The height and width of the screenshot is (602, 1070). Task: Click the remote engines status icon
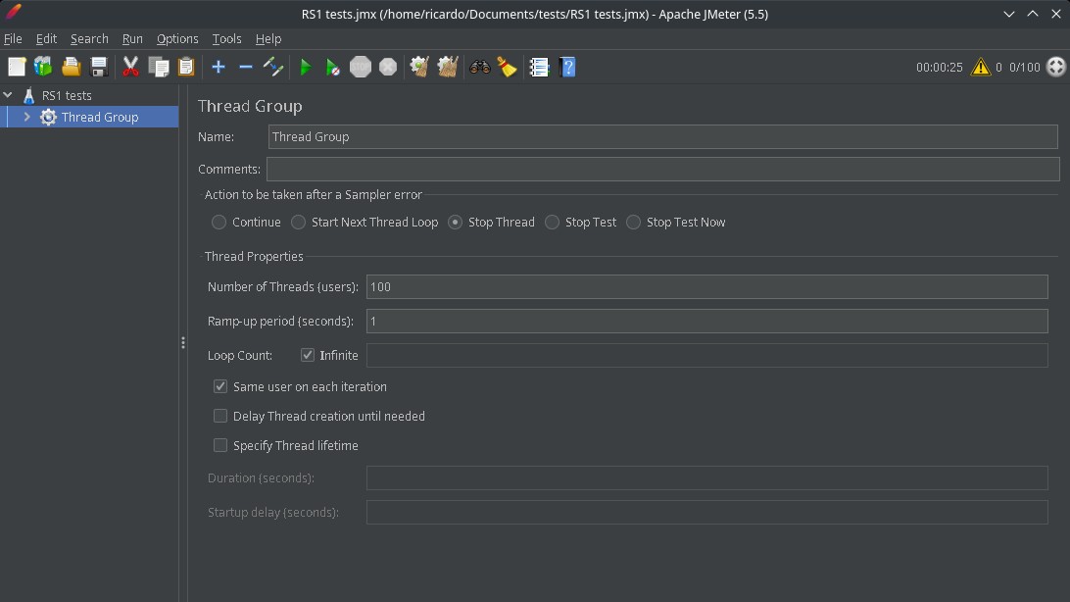click(1055, 67)
